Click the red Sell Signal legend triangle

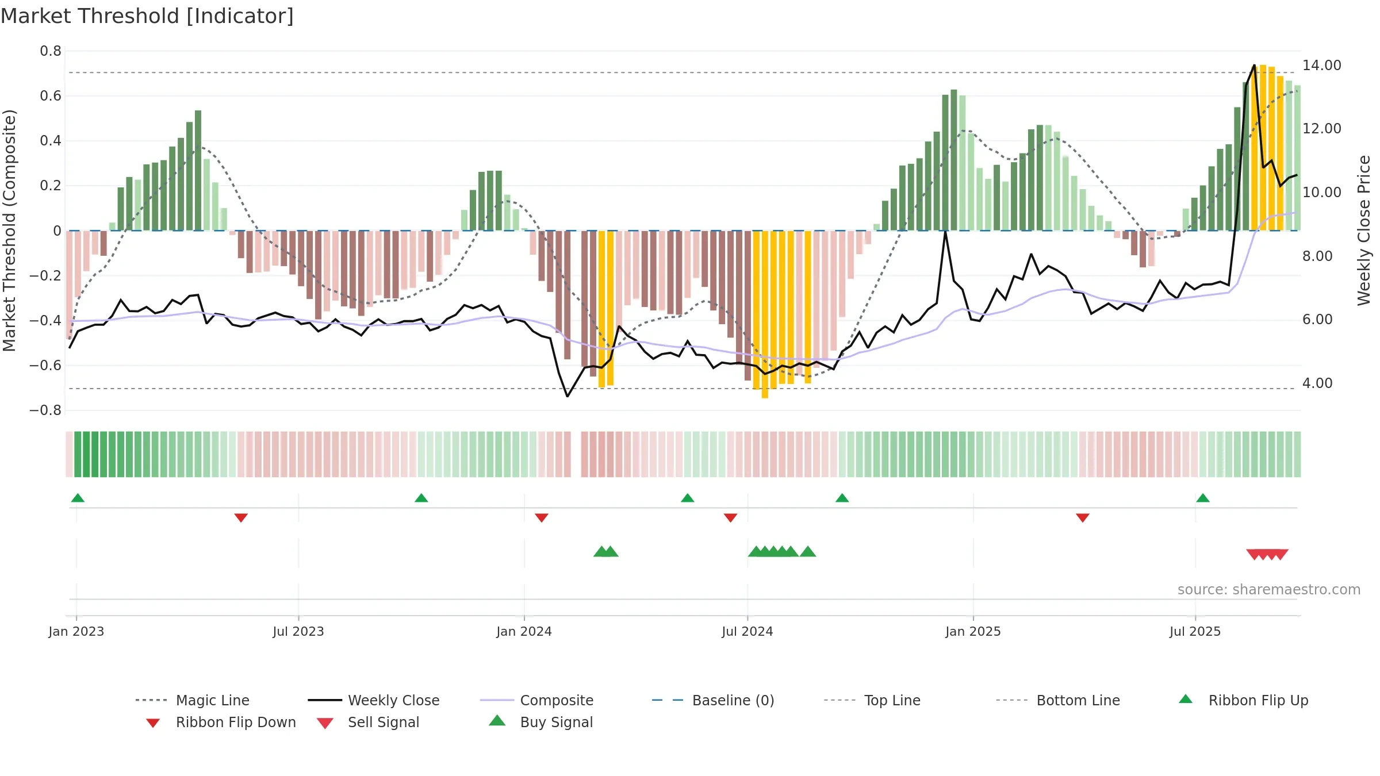[x=325, y=723]
